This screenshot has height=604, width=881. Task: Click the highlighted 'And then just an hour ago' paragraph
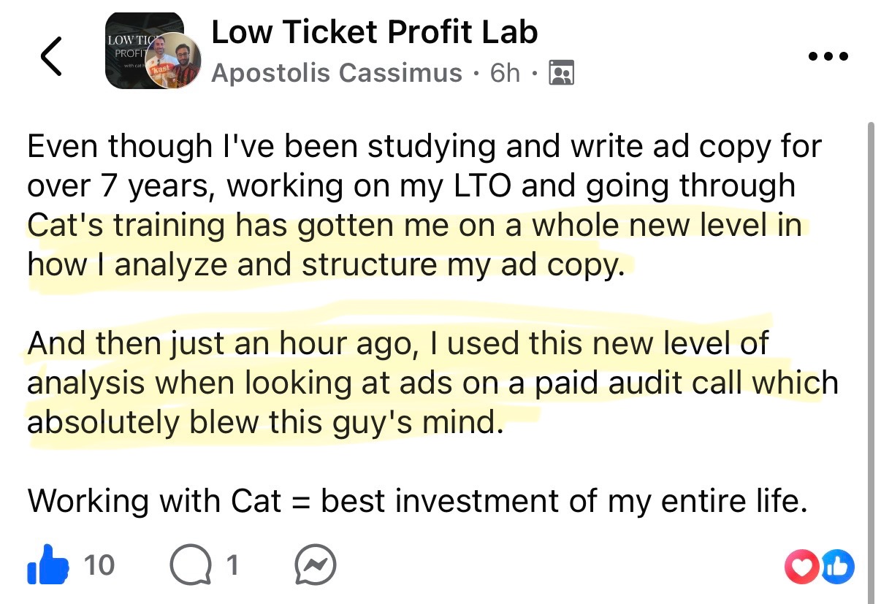432,383
